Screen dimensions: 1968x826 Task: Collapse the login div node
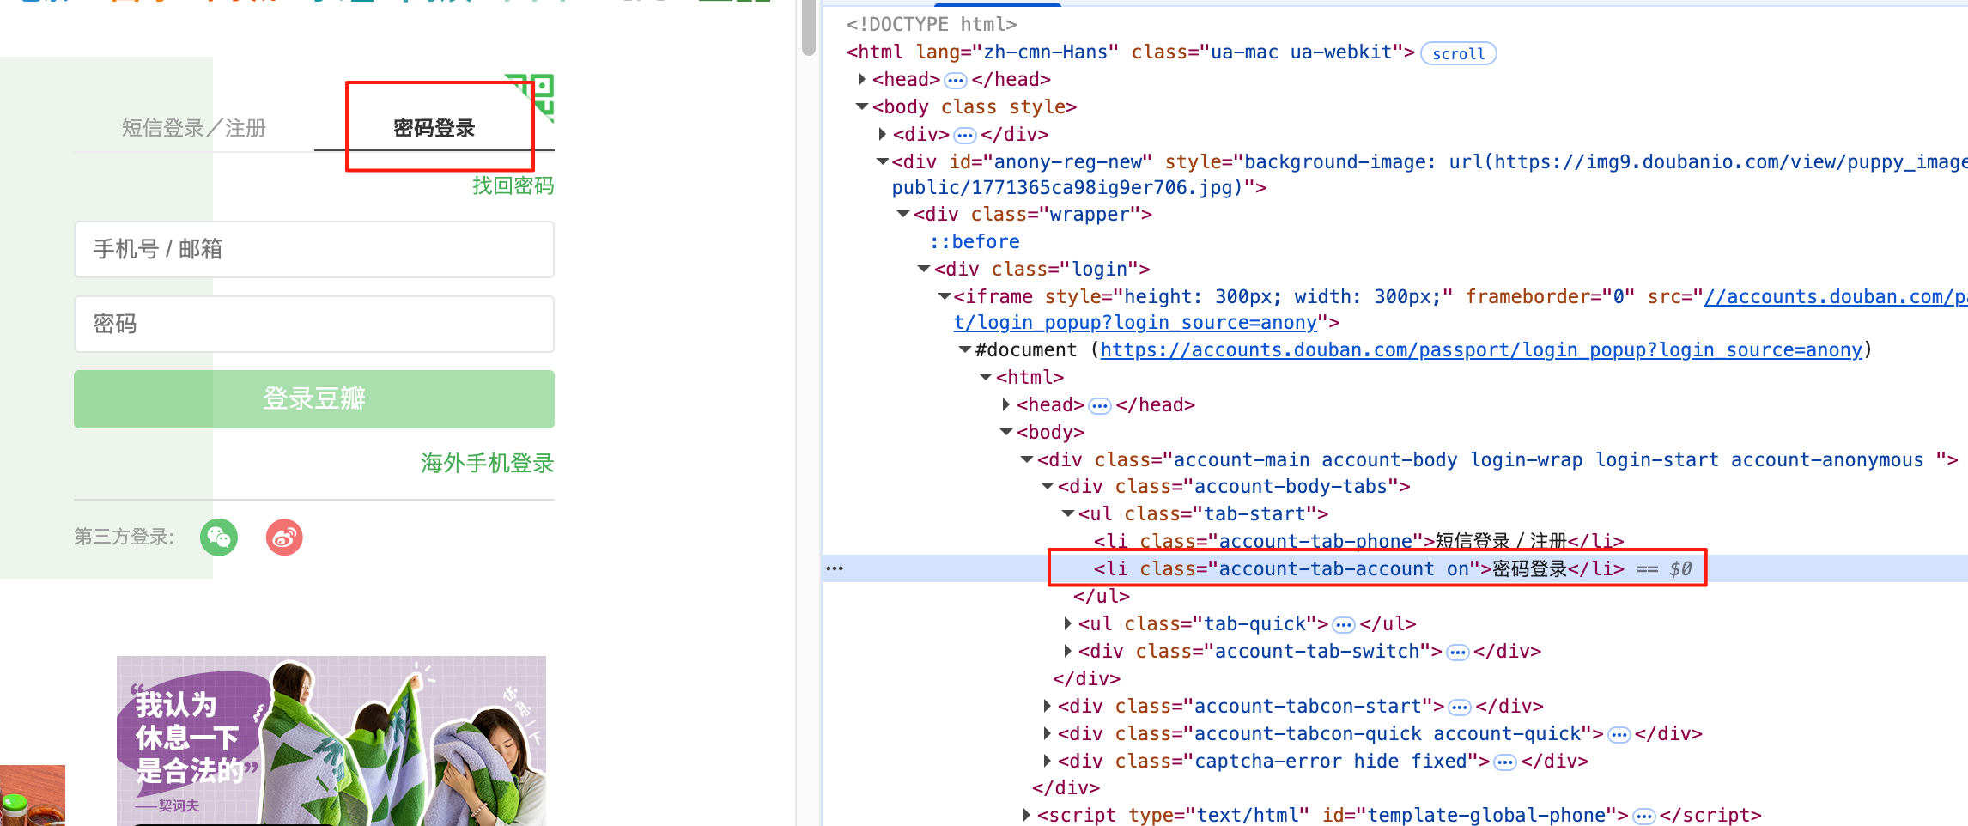point(924,269)
